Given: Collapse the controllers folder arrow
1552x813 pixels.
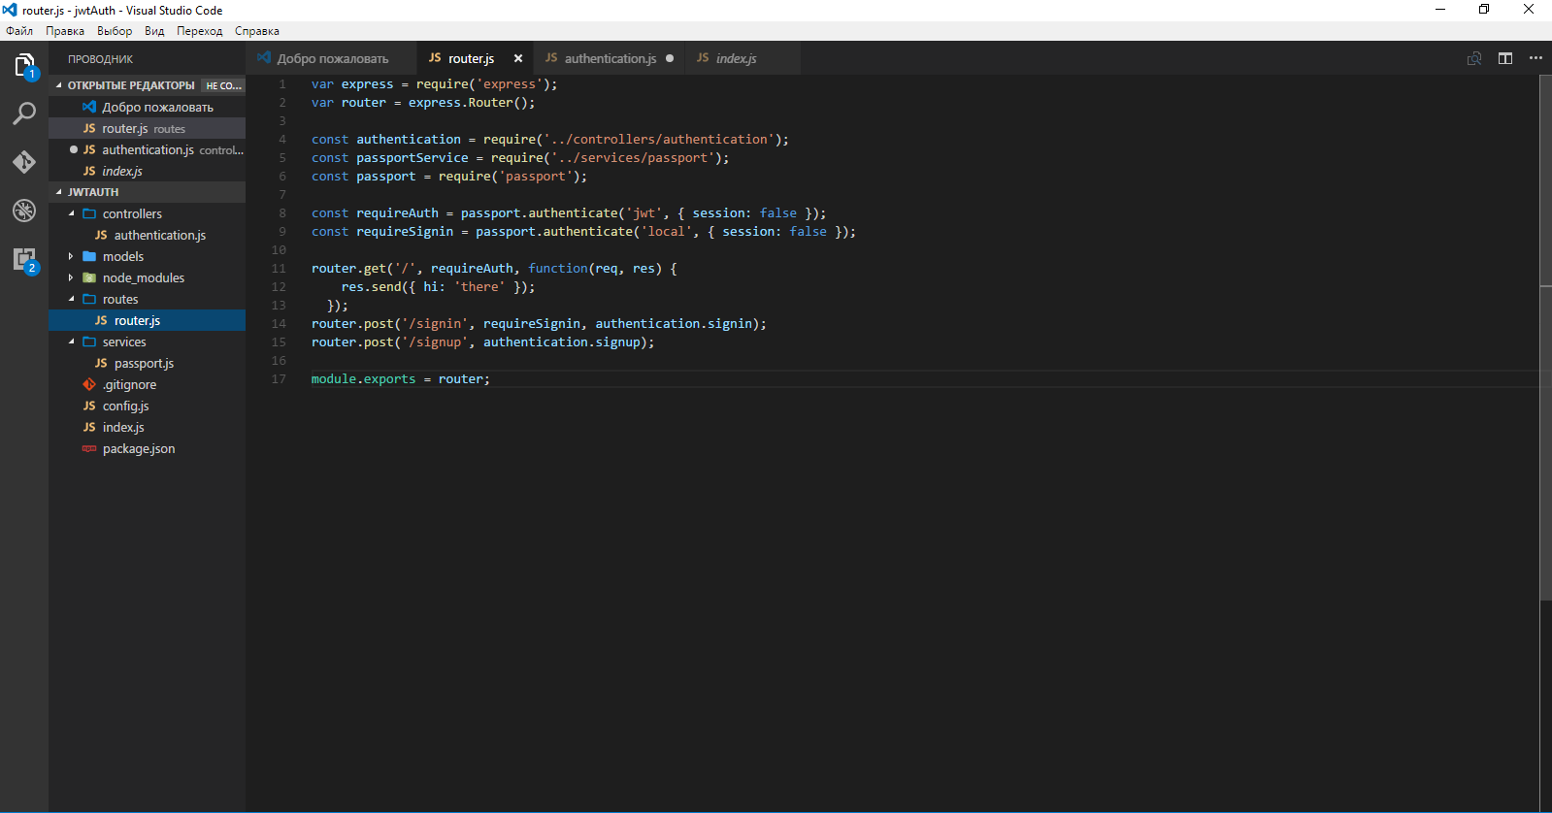Looking at the screenshot, I should coord(71,213).
